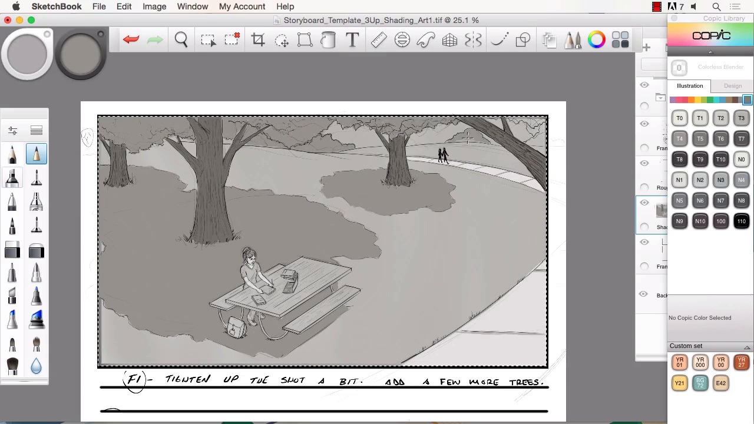Image resolution: width=754 pixels, height=424 pixels.
Task: Open the Help menu
Action: 285,6
